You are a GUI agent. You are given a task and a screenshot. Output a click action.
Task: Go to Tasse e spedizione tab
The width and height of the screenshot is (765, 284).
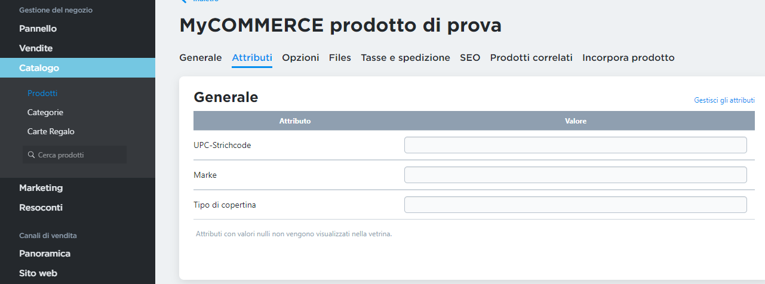pos(405,58)
